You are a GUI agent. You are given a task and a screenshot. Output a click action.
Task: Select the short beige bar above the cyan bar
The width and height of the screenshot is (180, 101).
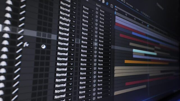coord(142,46)
